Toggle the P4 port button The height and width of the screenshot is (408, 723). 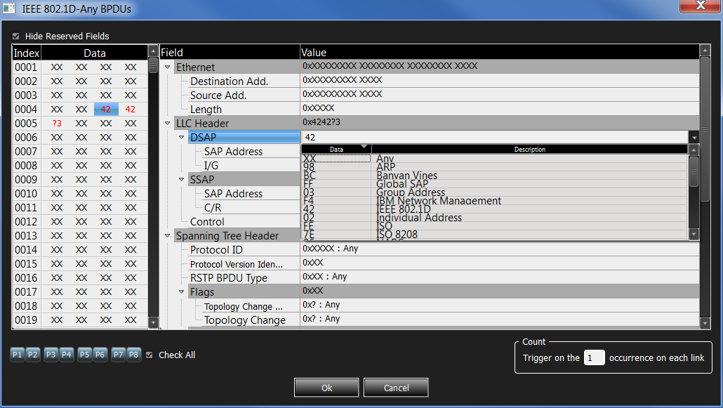click(67, 355)
